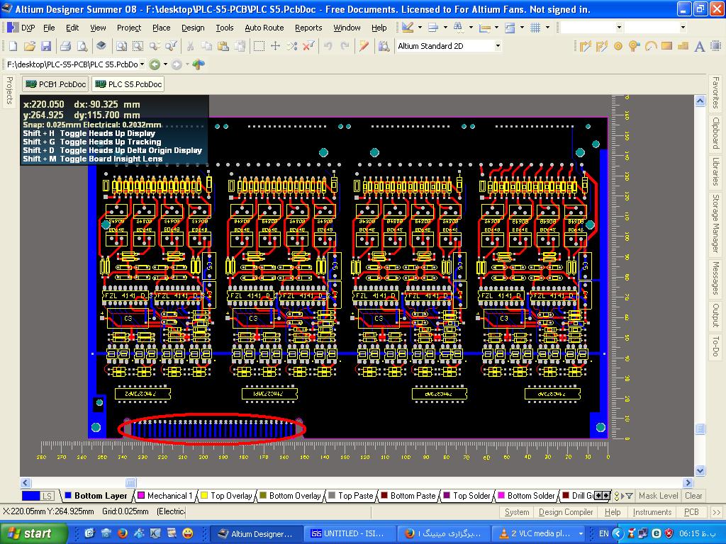
Task: Click the Clear button
Action: click(x=693, y=495)
